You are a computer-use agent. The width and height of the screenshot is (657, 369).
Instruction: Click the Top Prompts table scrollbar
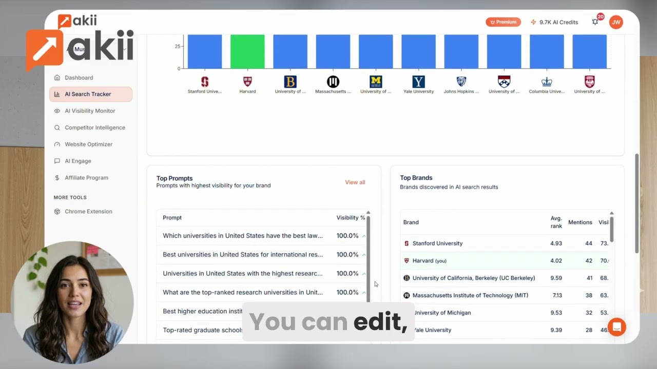click(368, 259)
